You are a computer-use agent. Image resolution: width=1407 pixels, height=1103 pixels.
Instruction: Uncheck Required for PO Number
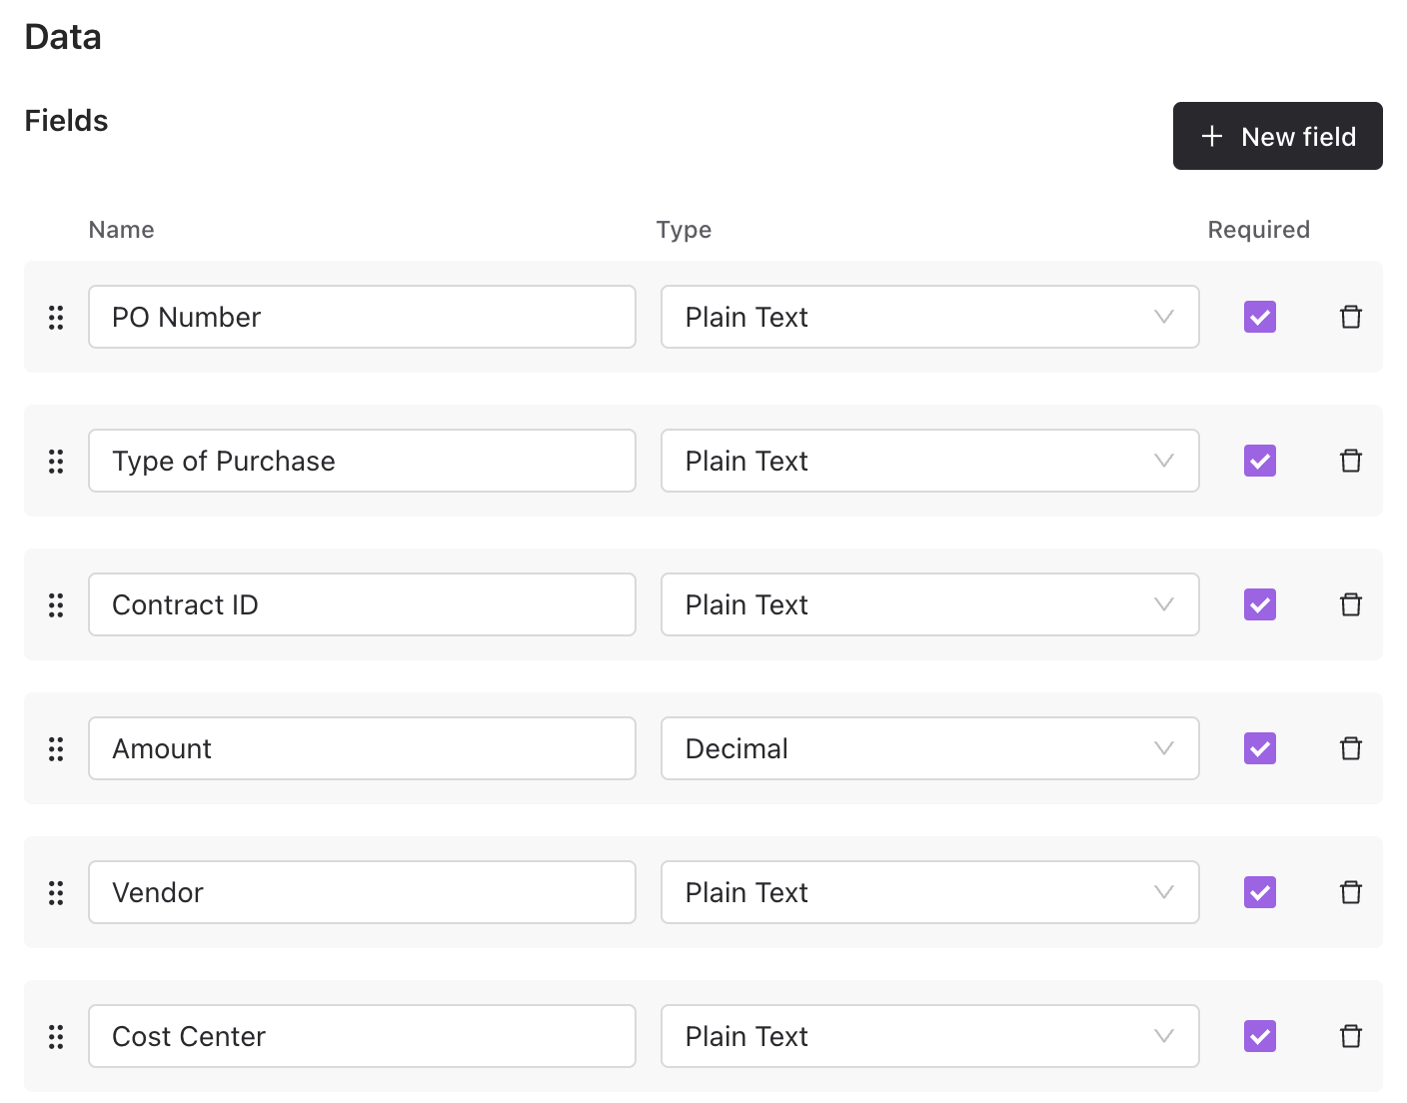[1259, 317]
